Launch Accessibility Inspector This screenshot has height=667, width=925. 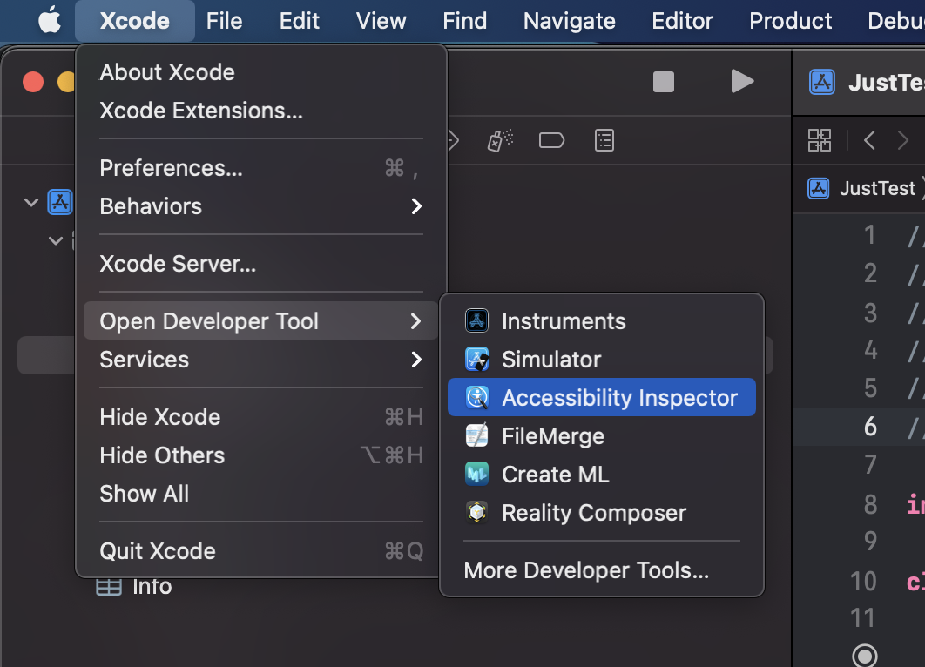tap(602, 397)
